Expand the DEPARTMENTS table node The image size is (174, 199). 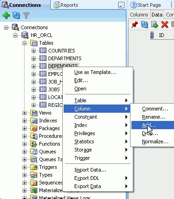(x=33, y=58)
